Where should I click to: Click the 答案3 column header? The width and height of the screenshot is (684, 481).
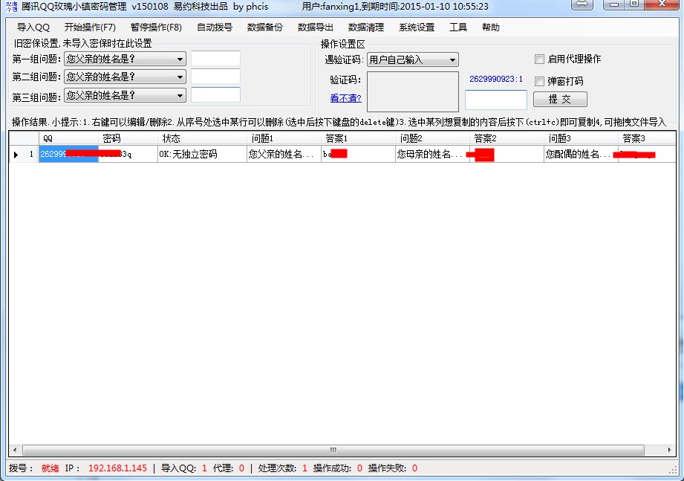point(647,138)
